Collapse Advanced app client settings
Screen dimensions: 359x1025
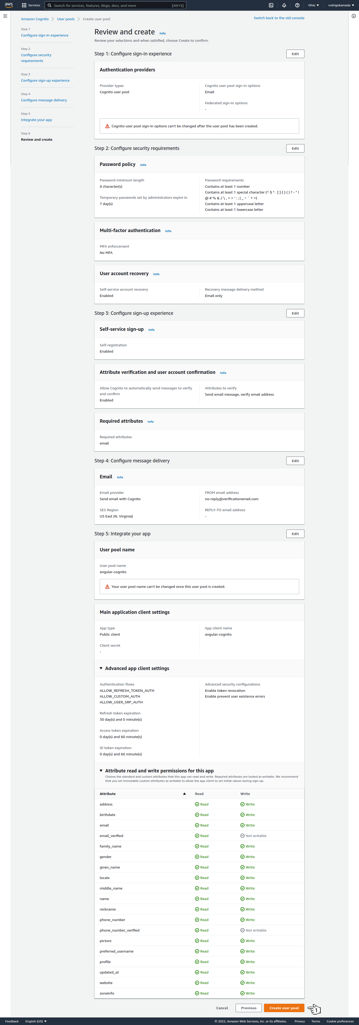tap(101, 668)
